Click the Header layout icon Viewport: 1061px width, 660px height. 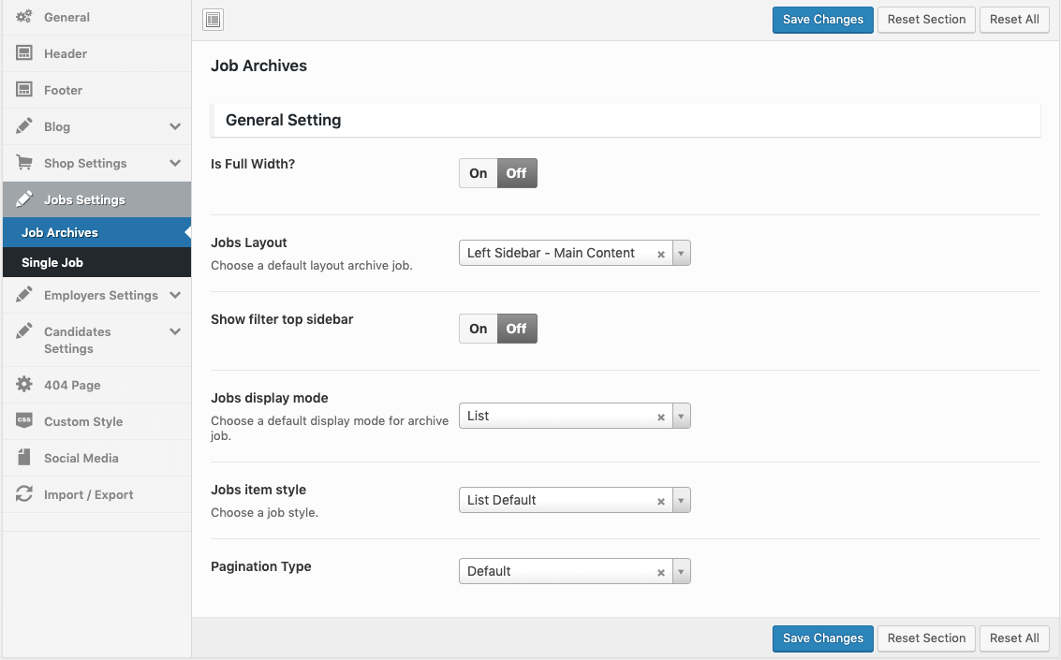[24, 53]
